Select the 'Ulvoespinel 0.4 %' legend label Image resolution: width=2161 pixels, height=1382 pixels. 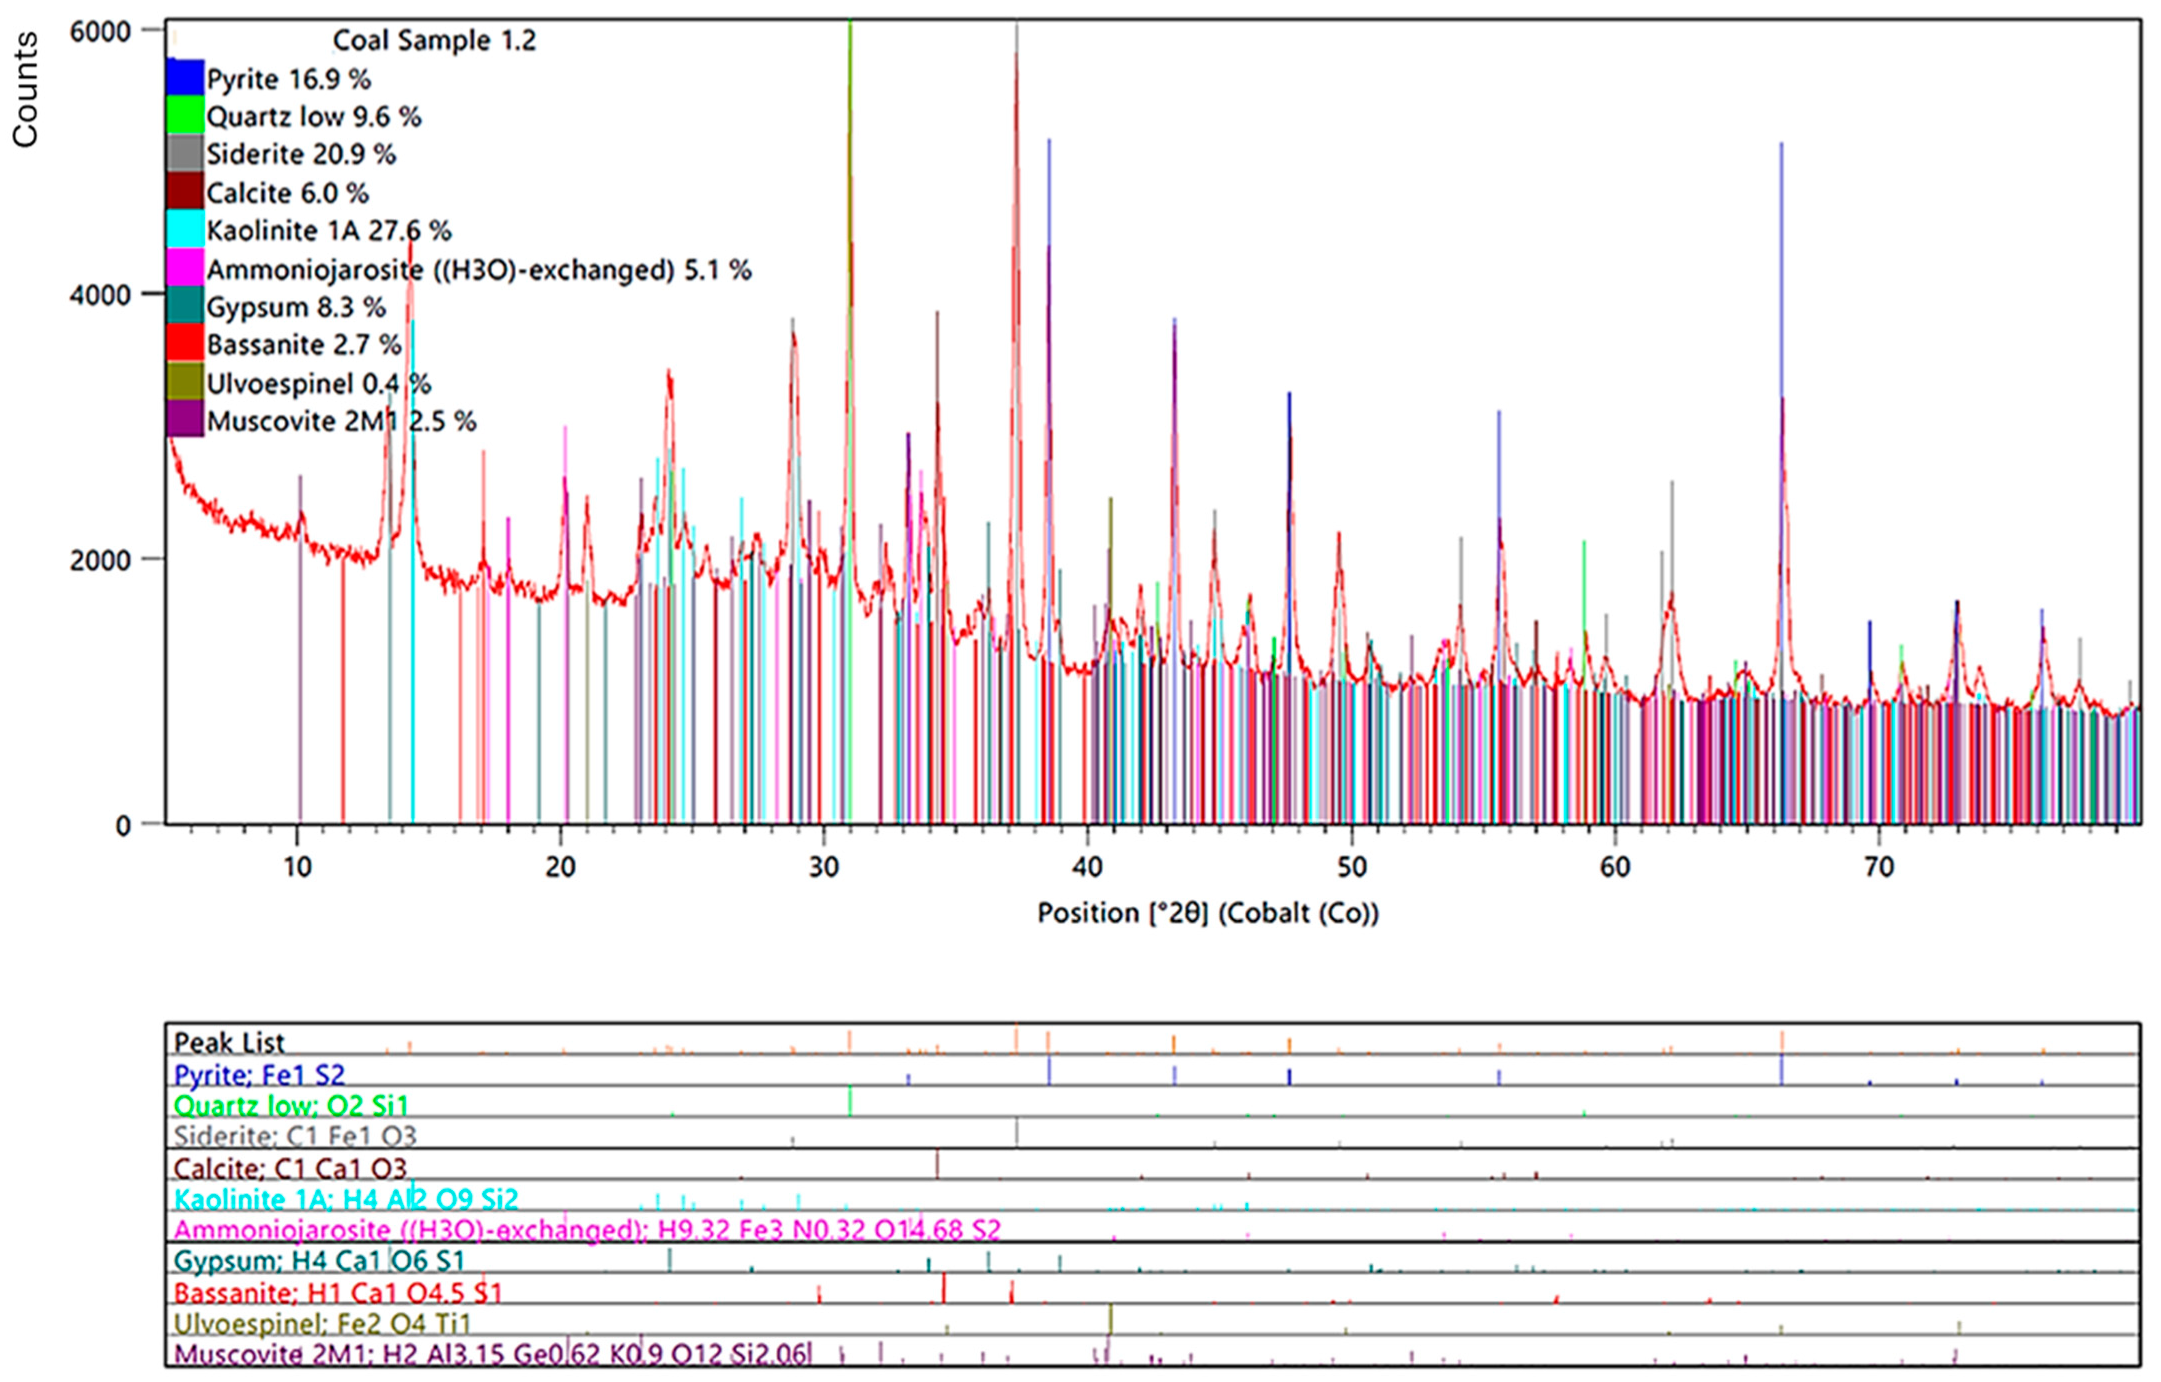pos(318,383)
